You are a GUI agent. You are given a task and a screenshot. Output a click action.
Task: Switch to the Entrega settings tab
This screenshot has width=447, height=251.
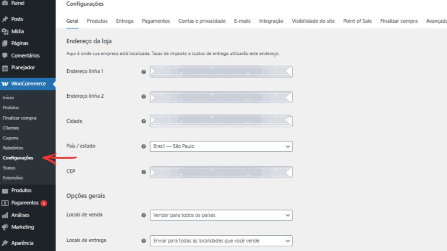point(125,20)
